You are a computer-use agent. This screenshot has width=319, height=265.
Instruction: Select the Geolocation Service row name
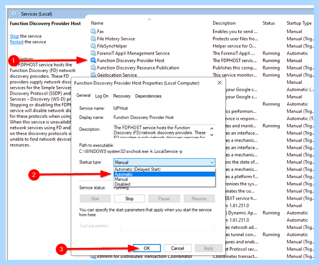117,75
